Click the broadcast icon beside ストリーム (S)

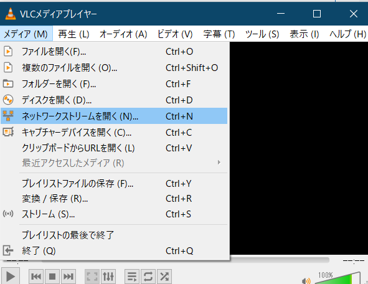pos(8,214)
